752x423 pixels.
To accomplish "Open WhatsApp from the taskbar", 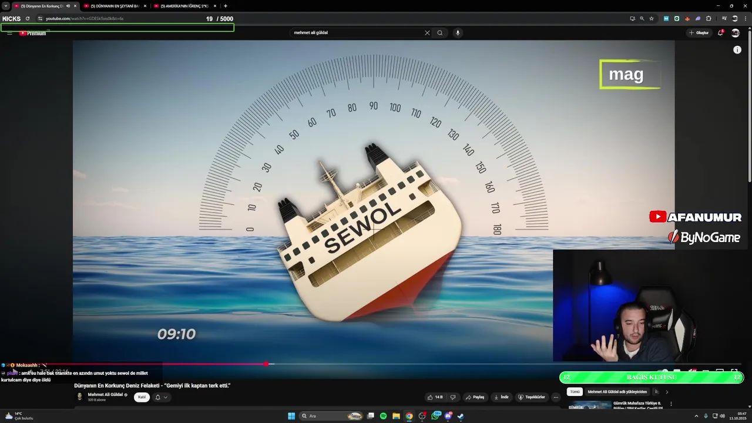I will 435,416.
